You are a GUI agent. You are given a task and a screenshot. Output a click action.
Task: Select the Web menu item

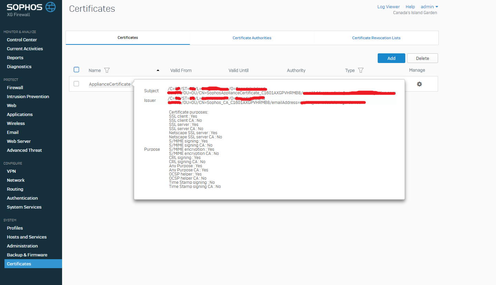coord(11,105)
